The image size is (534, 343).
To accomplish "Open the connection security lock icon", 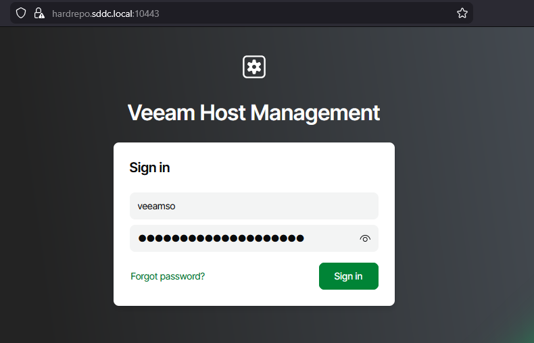I will click(x=39, y=13).
